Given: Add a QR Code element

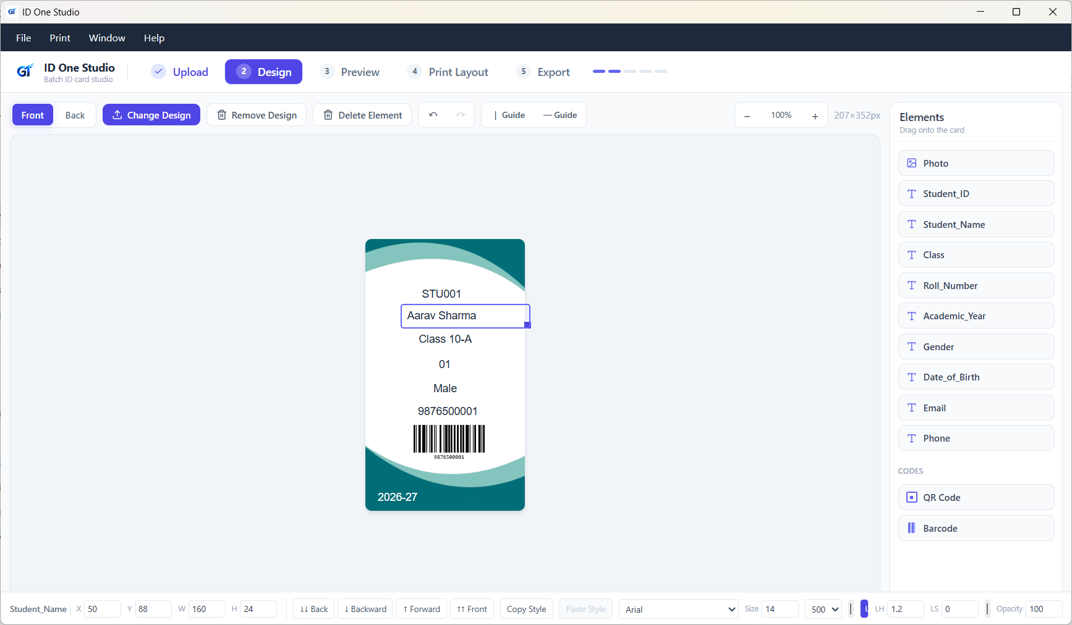Looking at the screenshot, I should click(x=976, y=497).
